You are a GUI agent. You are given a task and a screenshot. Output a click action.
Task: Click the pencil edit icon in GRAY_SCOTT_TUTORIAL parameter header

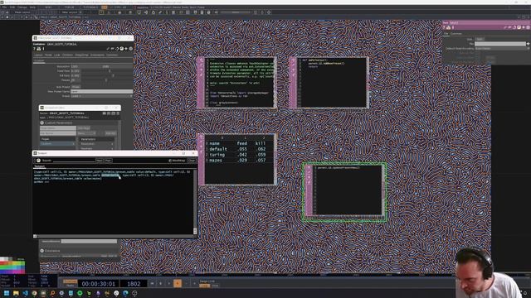point(108,49)
